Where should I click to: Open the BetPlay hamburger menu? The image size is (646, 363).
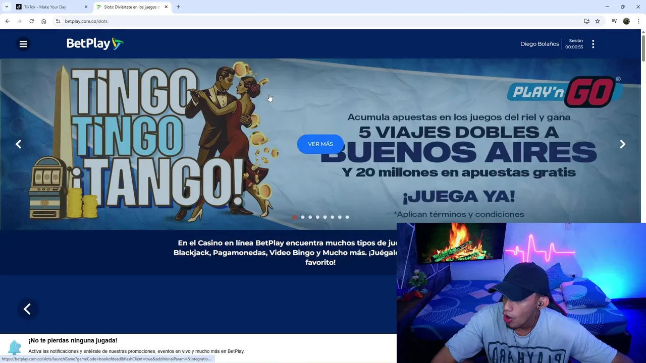(23, 44)
